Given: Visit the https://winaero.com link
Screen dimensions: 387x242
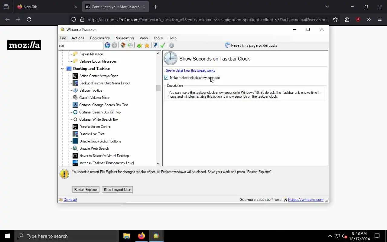Looking at the screenshot, I should tap(306, 200).
